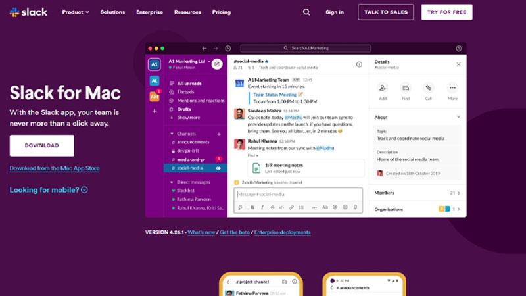
Task: Collapse the Channels section
Action: (x=172, y=134)
